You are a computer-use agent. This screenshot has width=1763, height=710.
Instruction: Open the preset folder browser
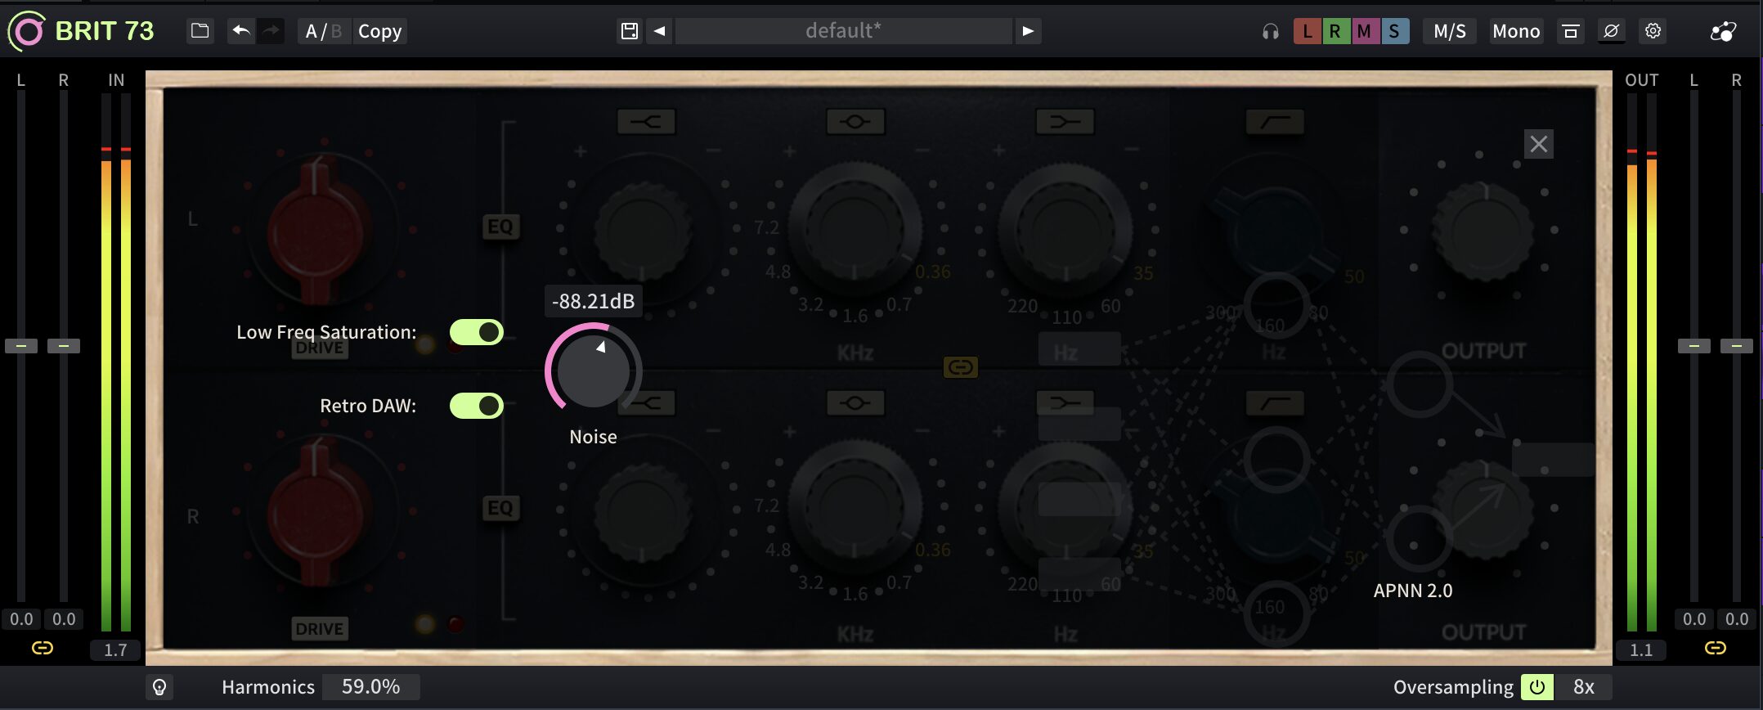(x=200, y=31)
